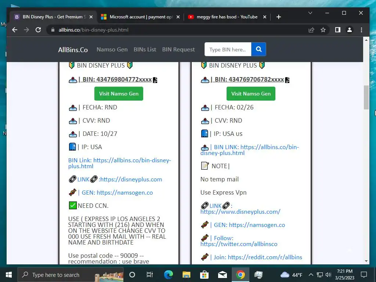Screen dimensions: 376x282
Task: Click the left card BIN Link allbins.co URL
Action: click(x=119, y=163)
